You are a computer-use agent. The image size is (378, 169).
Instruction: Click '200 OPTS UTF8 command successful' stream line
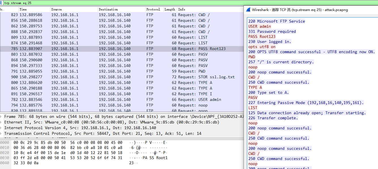312,52
